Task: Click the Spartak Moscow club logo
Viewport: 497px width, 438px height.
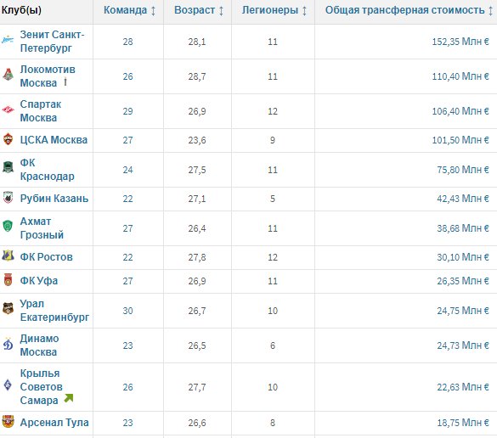Action: 8,109
